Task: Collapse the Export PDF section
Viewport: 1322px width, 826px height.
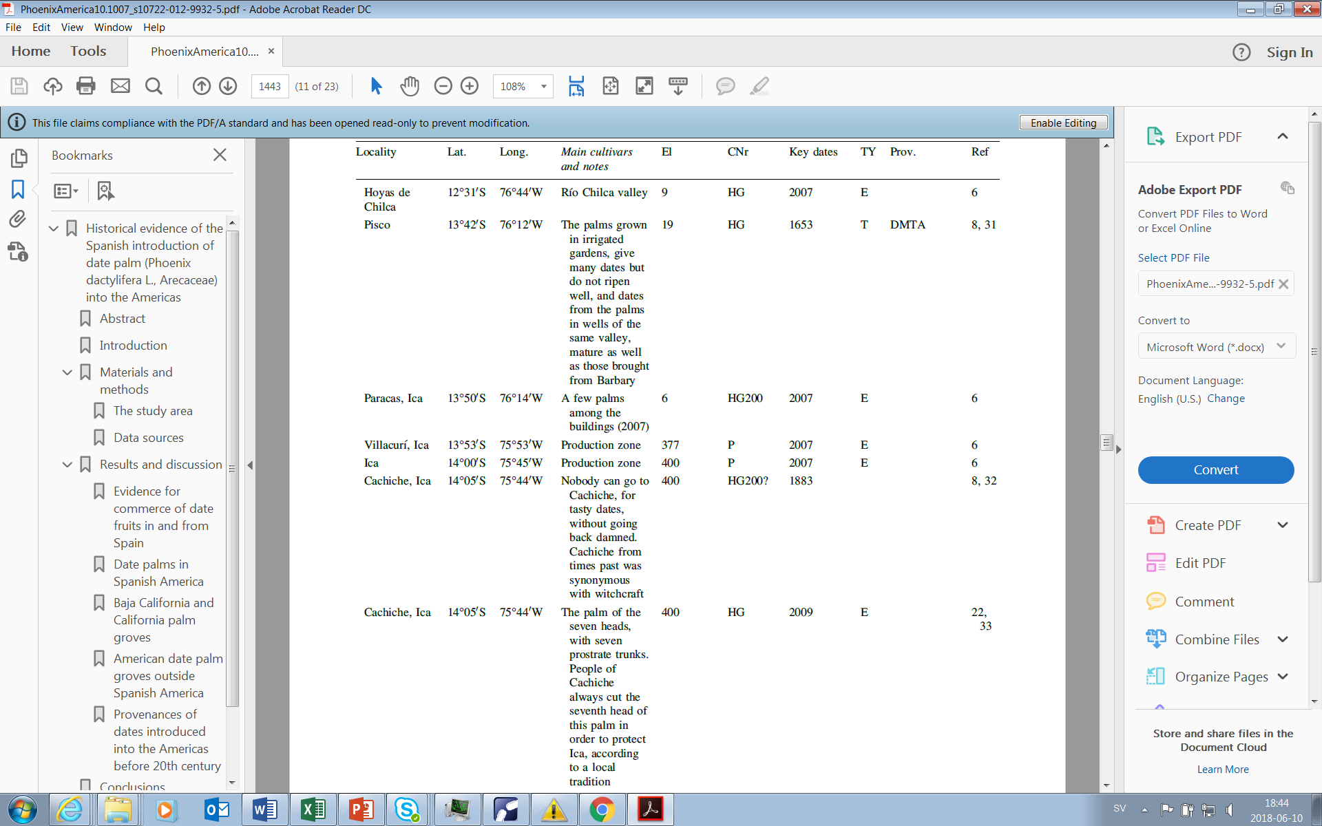Action: click(x=1283, y=136)
